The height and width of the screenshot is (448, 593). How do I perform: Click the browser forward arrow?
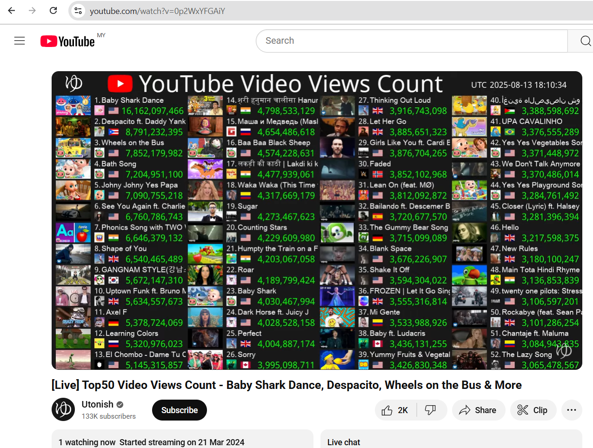(32, 11)
